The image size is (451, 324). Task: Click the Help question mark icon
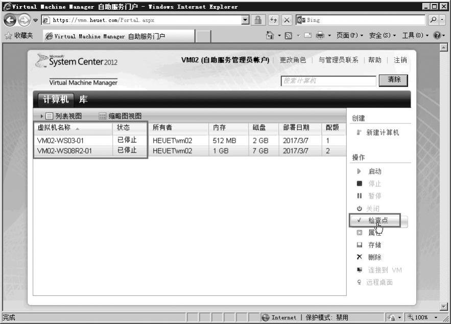click(437, 35)
